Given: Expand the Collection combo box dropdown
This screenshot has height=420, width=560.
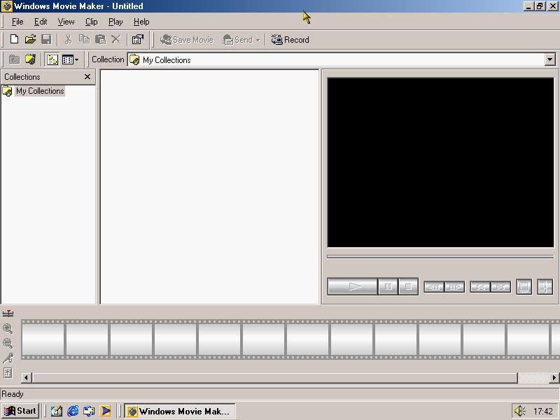Looking at the screenshot, I should pyautogui.click(x=549, y=59).
